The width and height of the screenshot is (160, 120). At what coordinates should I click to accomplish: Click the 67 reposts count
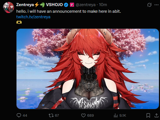click(x=57, y=116)
